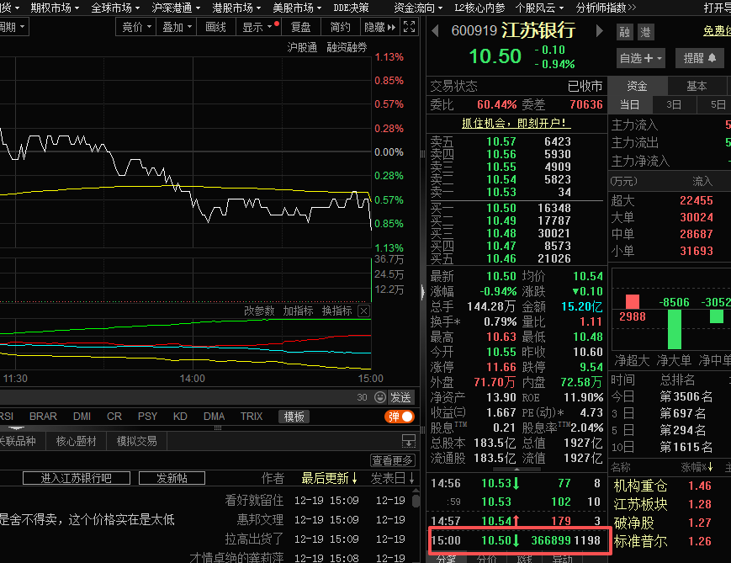Image resolution: width=731 pixels, height=563 pixels.
Task: Sort sectors by 涨幅% column
Action: pos(697,467)
